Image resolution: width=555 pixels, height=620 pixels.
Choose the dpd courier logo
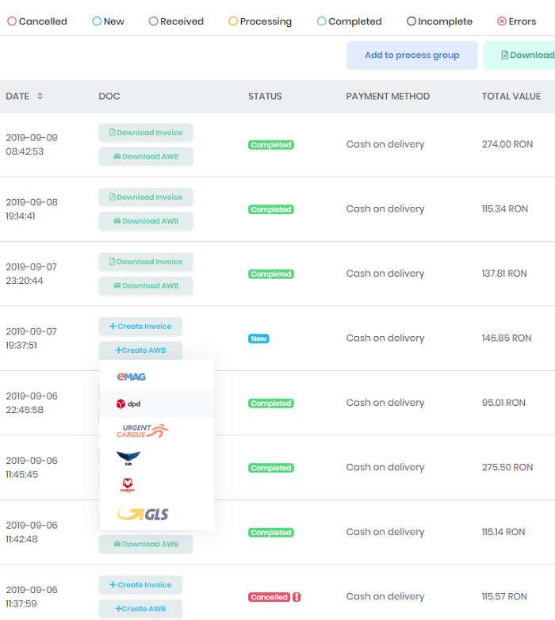coord(128,404)
